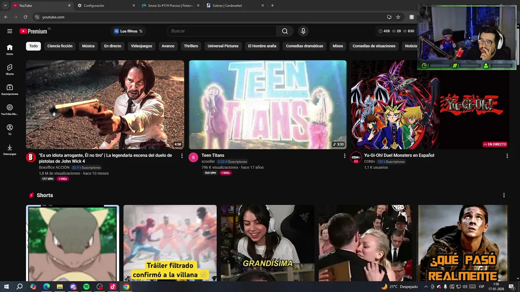
Task: Select the El Hombre araña filter chip
Action: point(262,46)
